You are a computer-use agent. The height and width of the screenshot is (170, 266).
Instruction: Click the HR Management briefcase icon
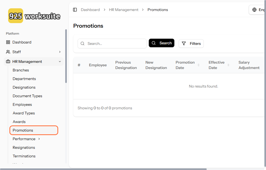pos(8,62)
